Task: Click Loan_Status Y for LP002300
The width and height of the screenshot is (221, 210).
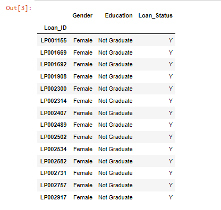Action: [x=171, y=89]
